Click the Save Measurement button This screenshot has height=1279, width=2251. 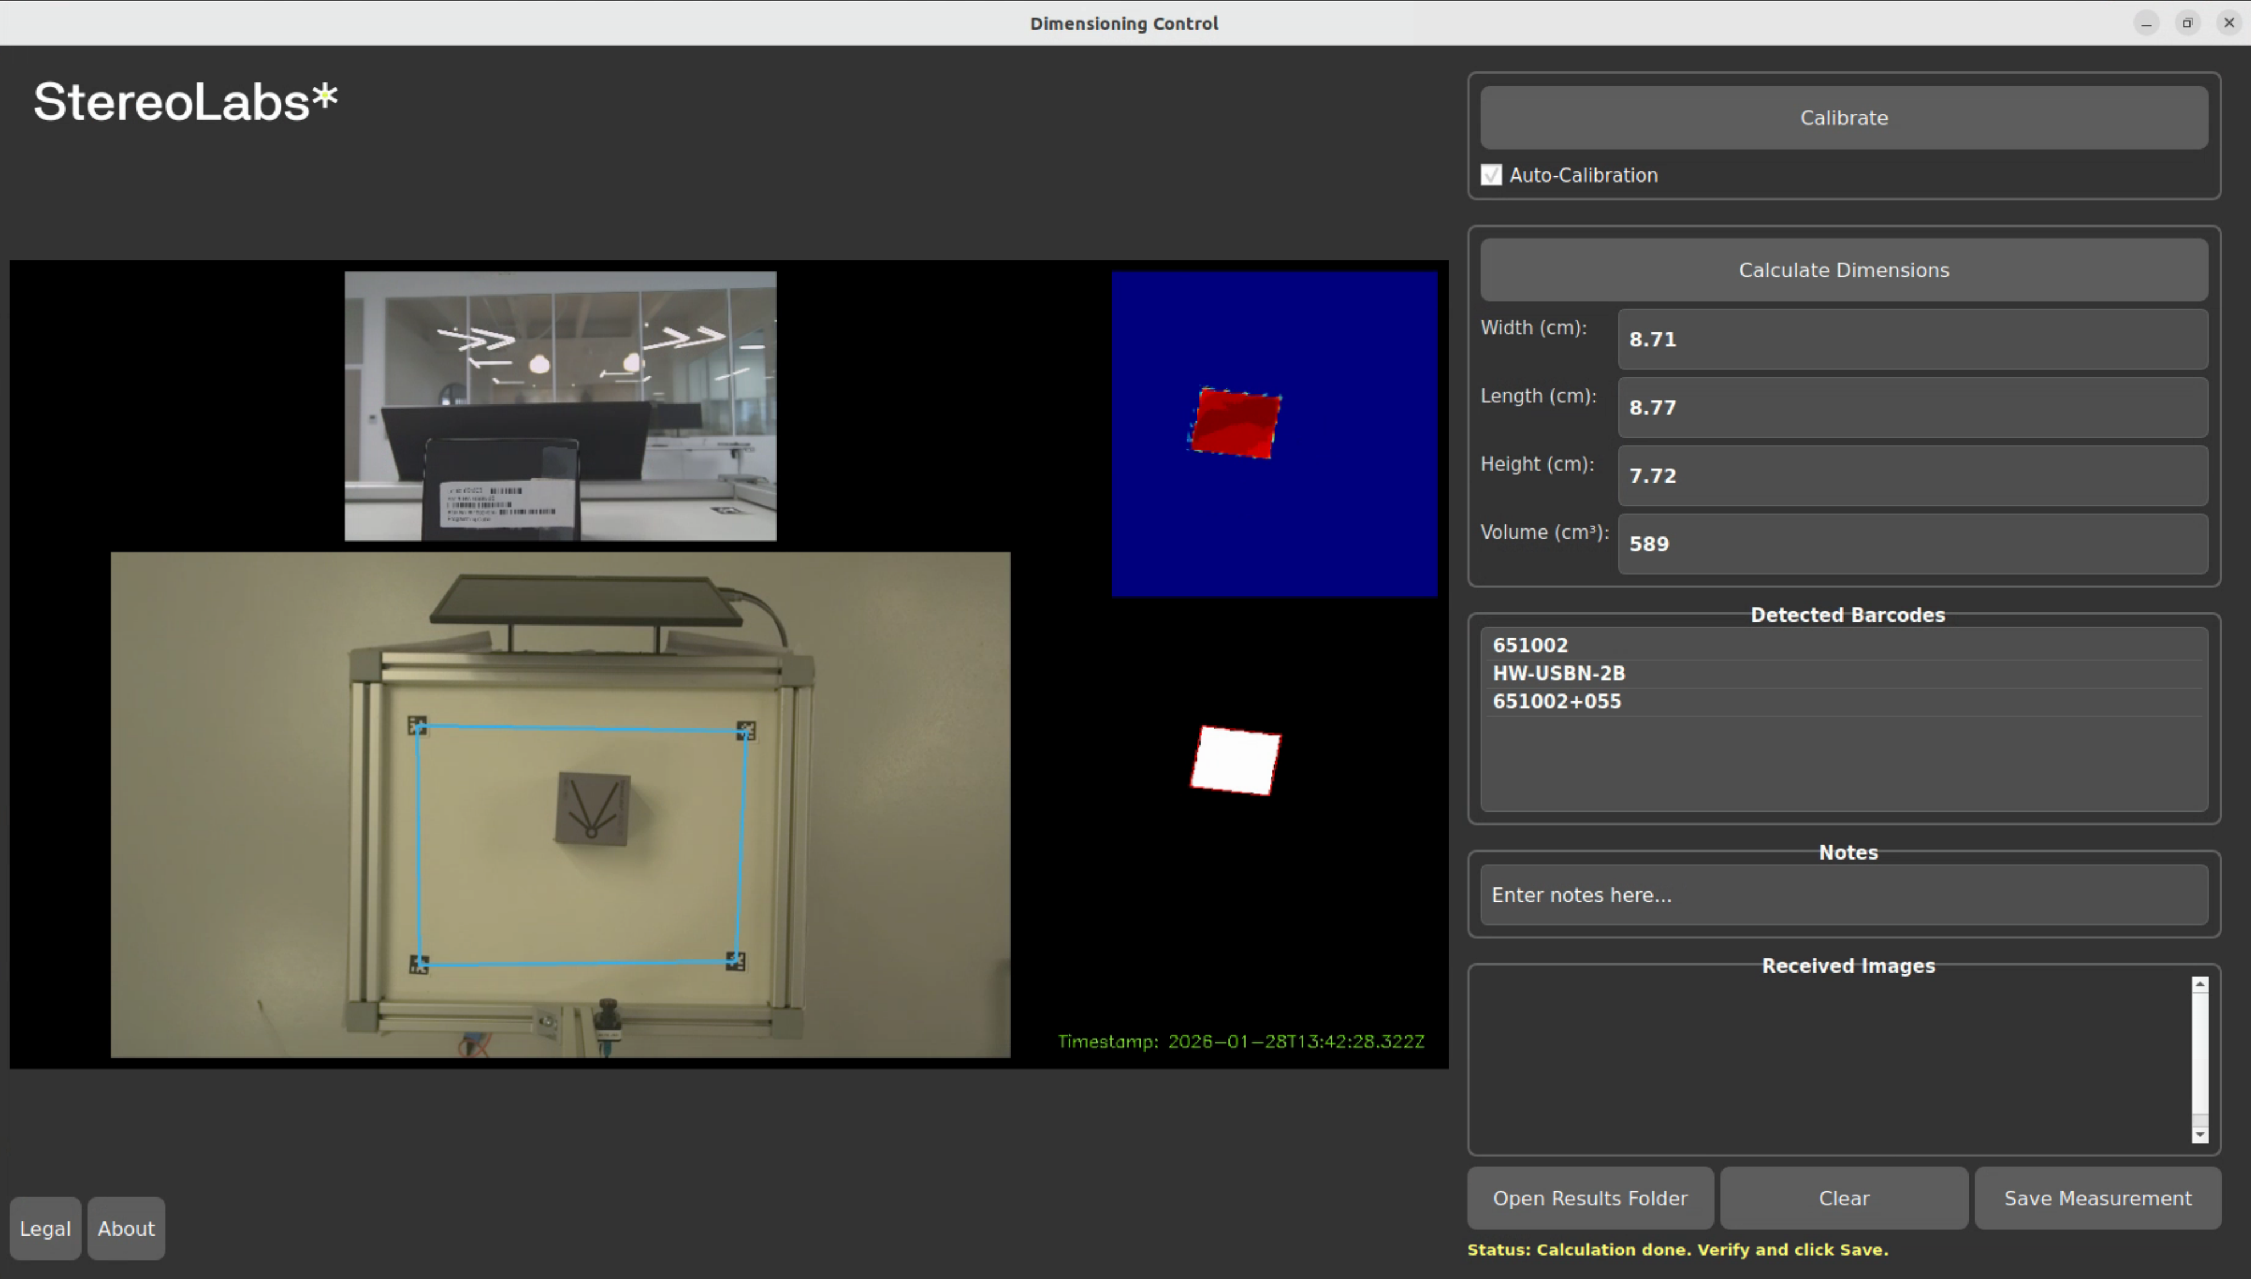point(2098,1198)
